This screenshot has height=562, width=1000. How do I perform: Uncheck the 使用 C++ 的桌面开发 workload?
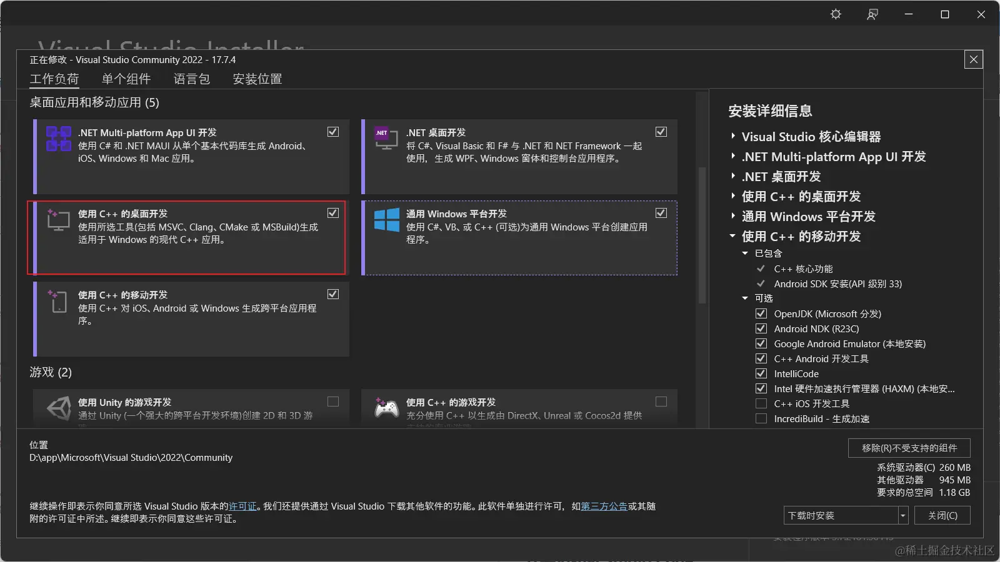pos(333,213)
